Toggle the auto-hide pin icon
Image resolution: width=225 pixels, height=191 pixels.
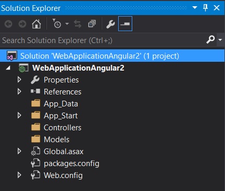click(205, 8)
